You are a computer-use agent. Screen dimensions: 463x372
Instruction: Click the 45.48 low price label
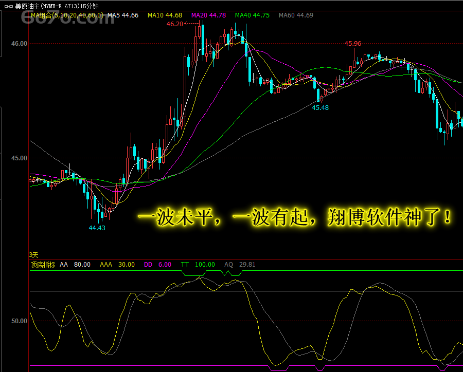(x=320, y=108)
